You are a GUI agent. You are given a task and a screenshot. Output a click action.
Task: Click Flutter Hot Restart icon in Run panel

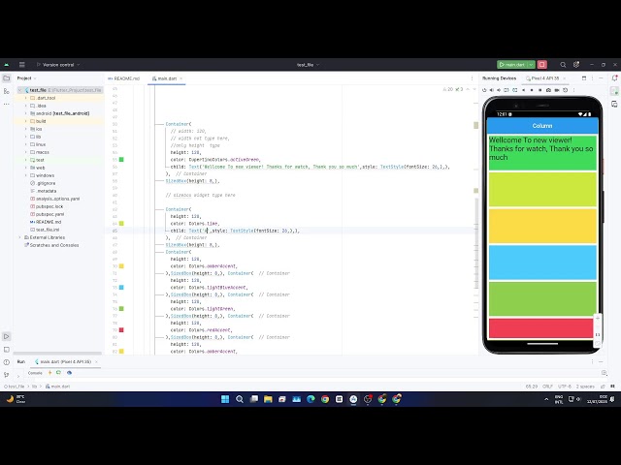click(x=58, y=372)
